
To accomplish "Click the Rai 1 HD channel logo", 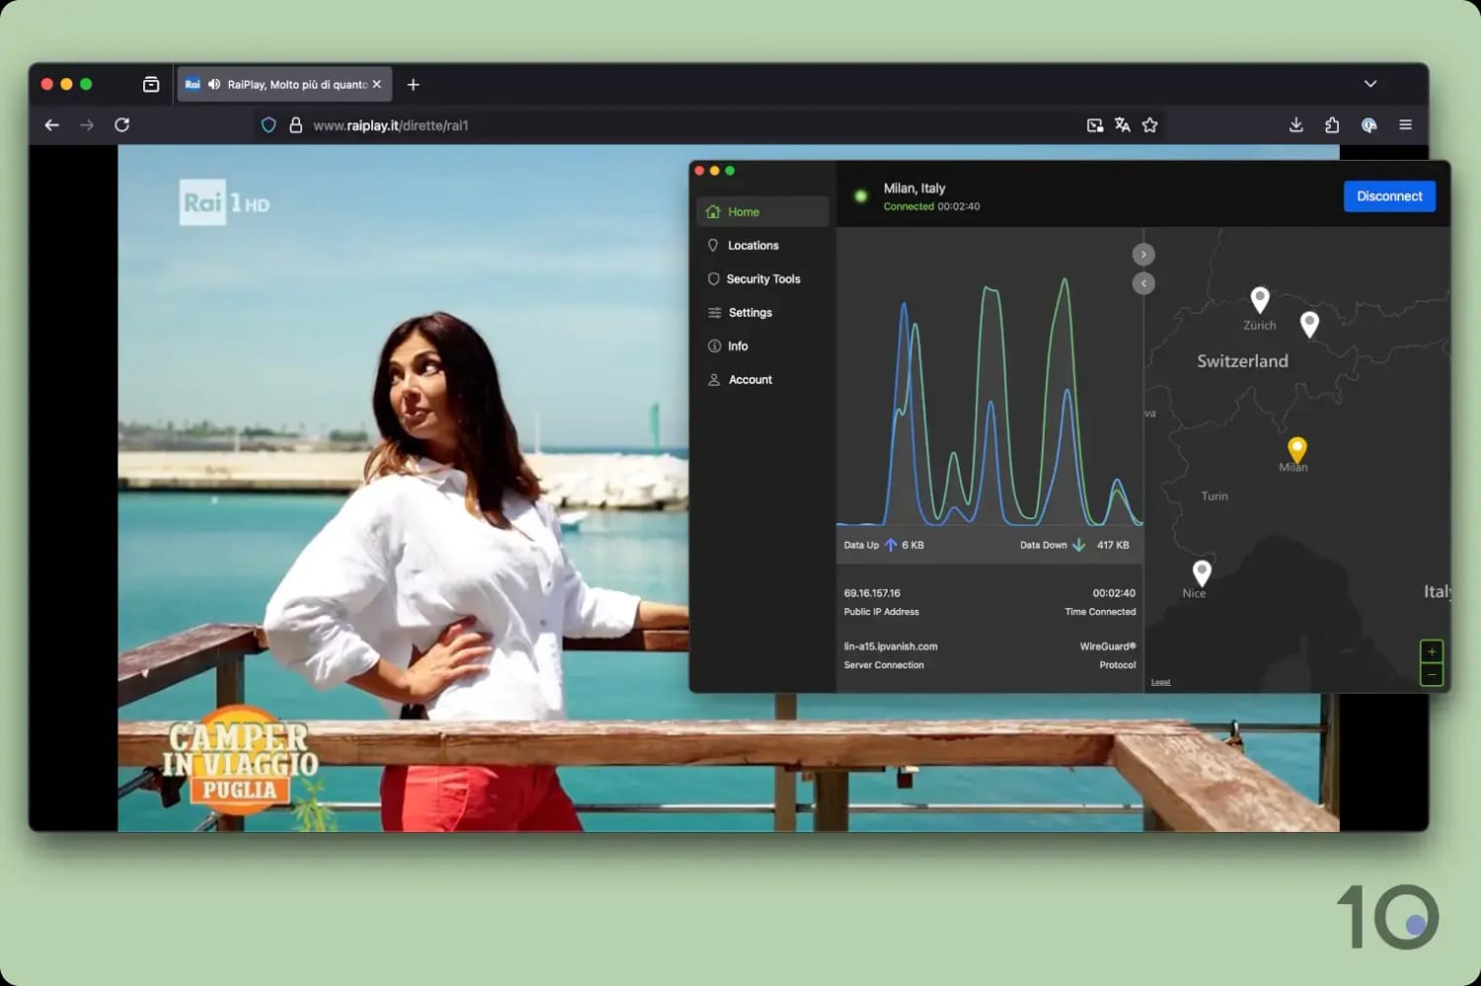I will pos(224,202).
